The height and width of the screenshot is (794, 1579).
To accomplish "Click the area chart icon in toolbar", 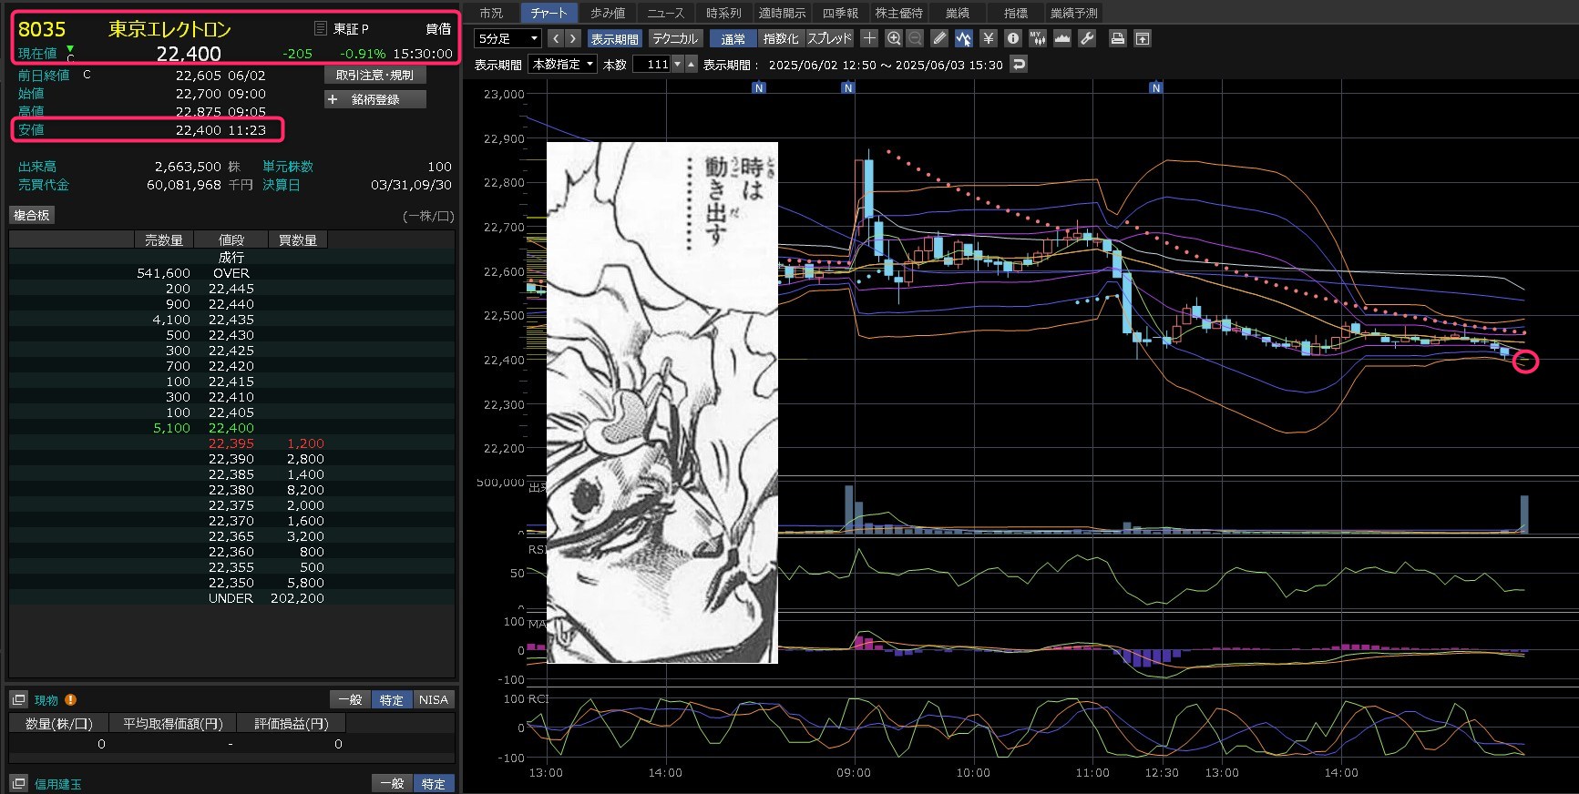I will pyautogui.click(x=1061, y=38).
